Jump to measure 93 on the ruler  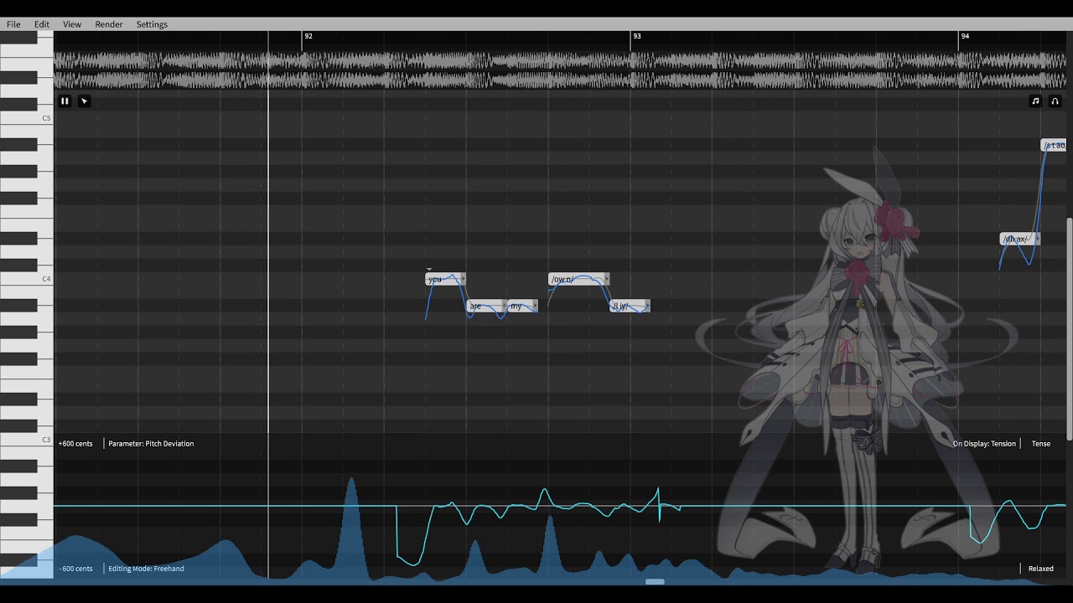click(636, 37)
